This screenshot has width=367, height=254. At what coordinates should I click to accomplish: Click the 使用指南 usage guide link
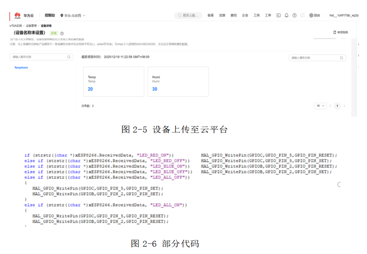click(x=341, y=32)
